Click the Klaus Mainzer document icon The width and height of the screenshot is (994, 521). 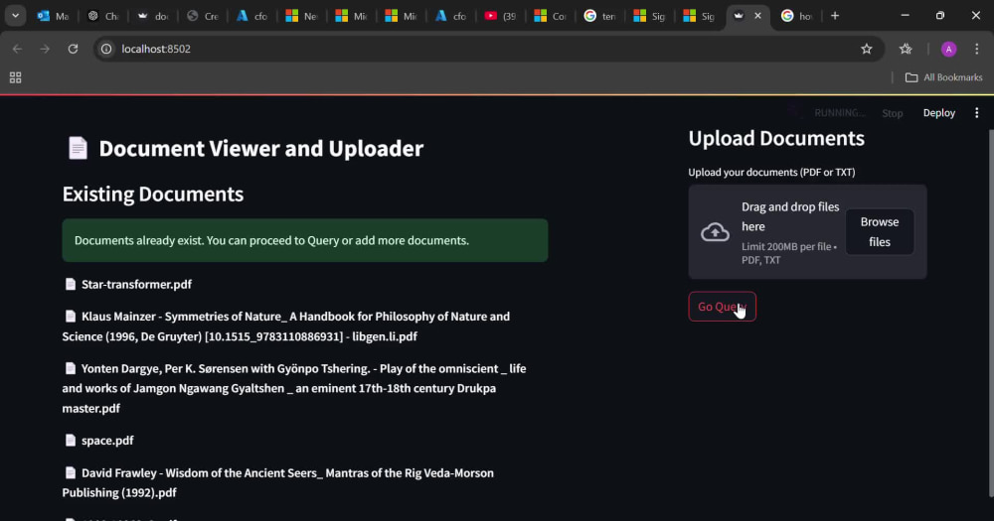(x=71, y=316)
